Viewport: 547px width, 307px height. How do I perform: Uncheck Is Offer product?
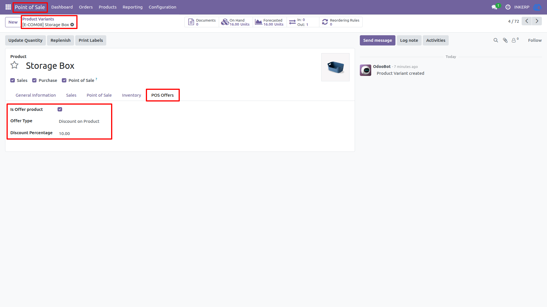click(60, 109)
